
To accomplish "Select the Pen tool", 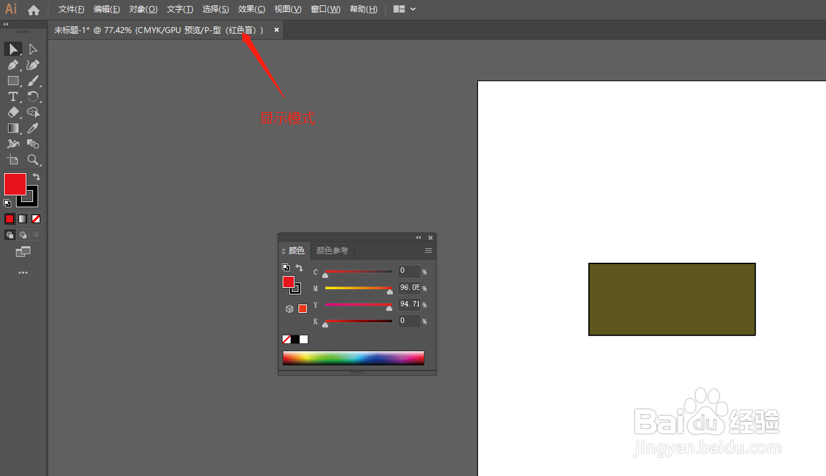I will 13,65.
